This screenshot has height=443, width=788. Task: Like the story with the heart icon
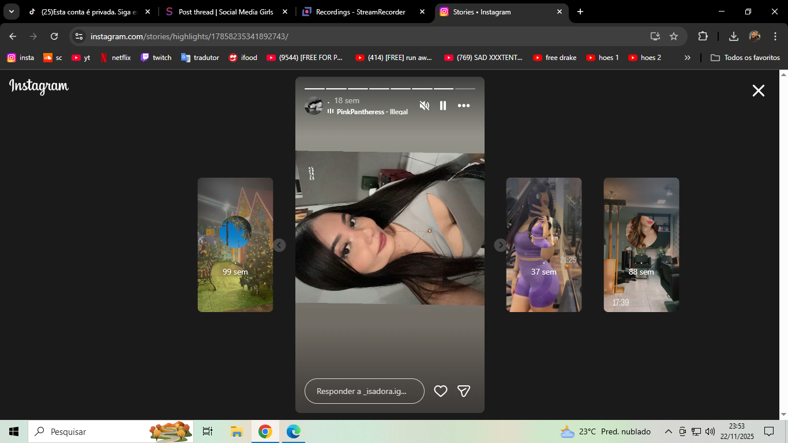tap(441, 391)
